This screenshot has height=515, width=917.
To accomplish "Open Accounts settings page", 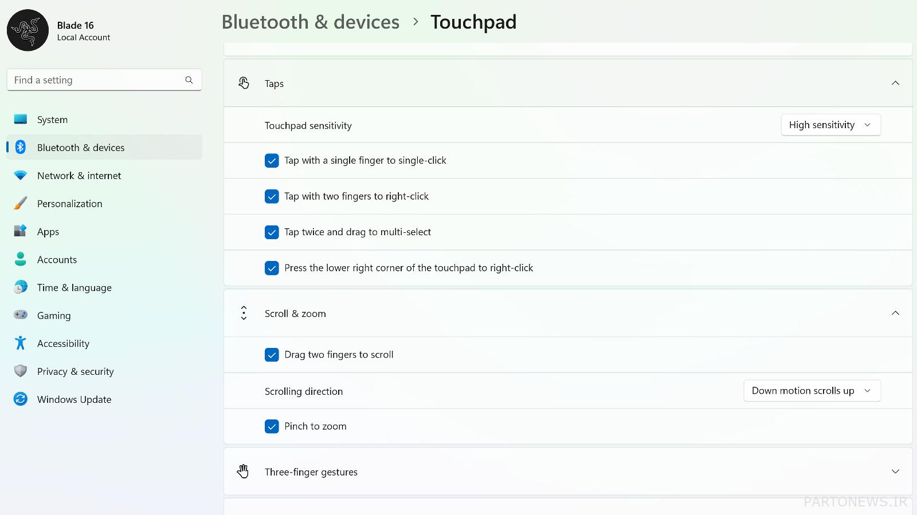I will coord(57,260).
